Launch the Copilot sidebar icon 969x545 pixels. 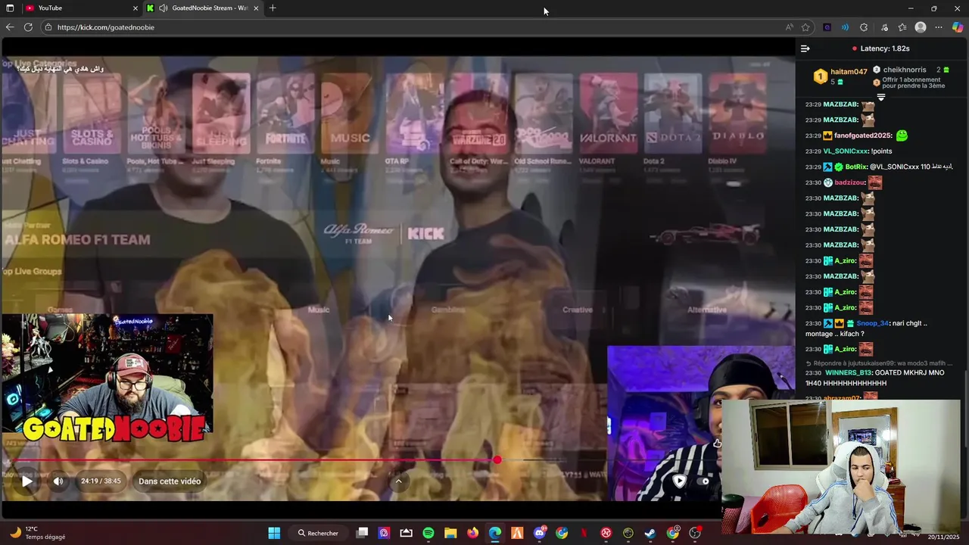coord(958,27)
